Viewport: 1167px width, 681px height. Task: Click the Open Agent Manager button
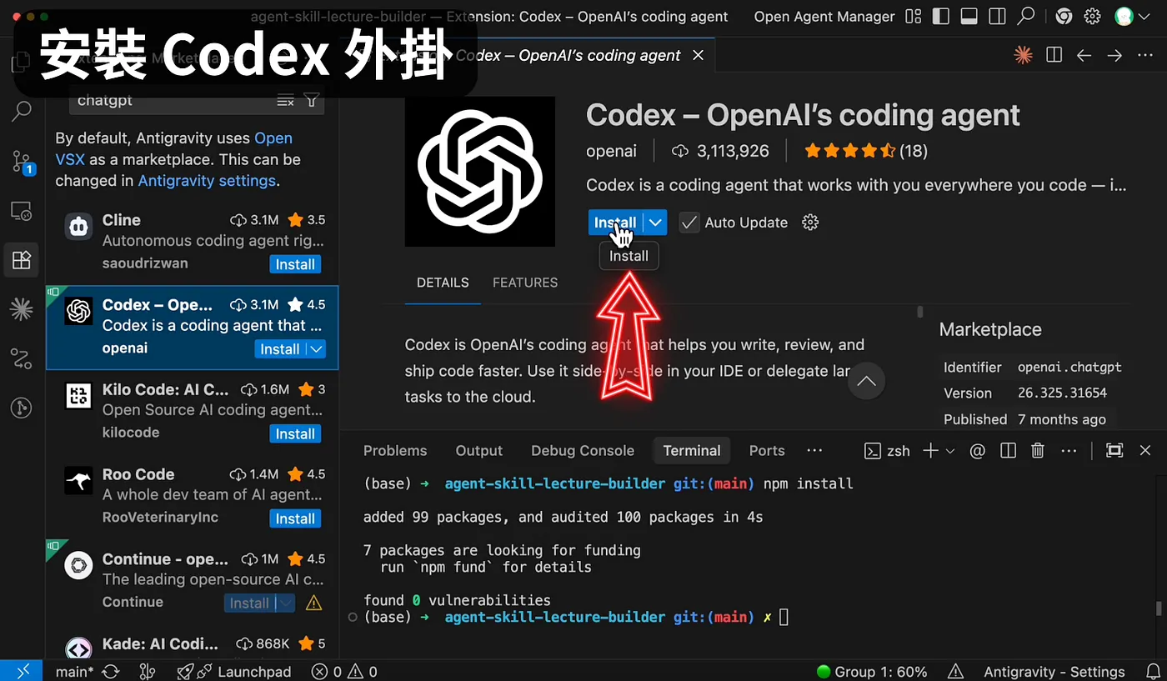(824, 17)
